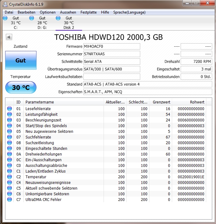Click the Betriebsstunden value 0 Std.
This screenshot has height=224, width=216.
click(196, 77)
